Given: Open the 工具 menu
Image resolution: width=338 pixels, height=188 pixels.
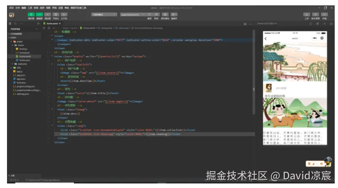Looking at the screenshot, I should [x=30, y=8].
